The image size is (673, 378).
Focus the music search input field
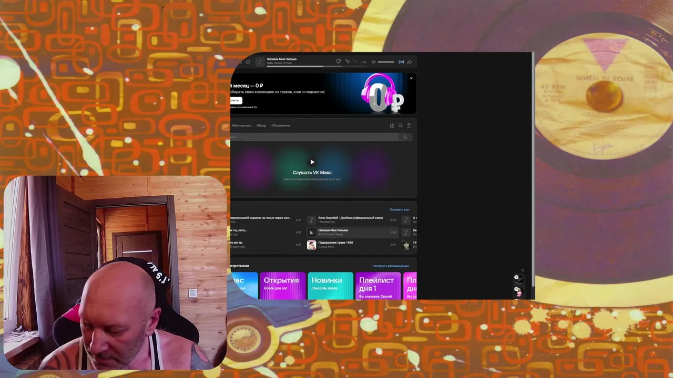pos(314,137)
